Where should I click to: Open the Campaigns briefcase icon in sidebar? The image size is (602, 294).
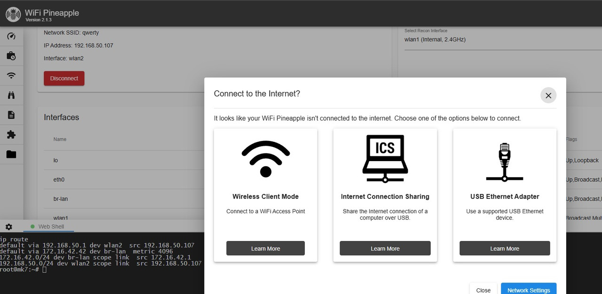[11, 56]
